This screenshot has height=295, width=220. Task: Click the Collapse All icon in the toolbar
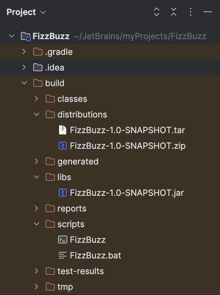(x=173, y=12)
